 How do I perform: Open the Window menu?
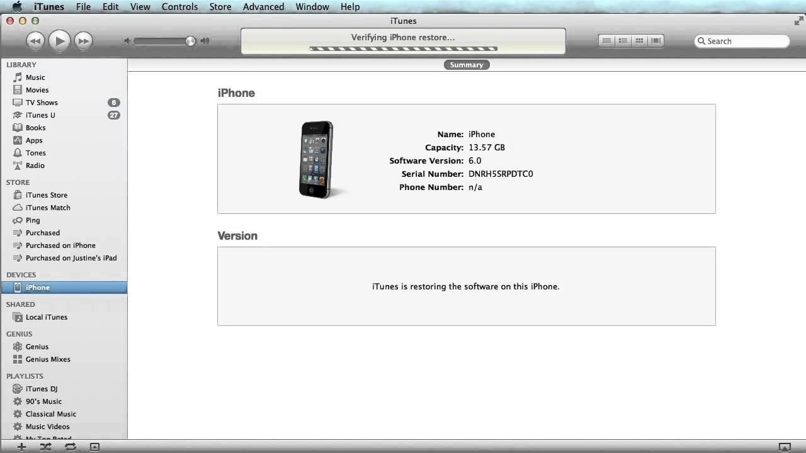coord(312,6)
